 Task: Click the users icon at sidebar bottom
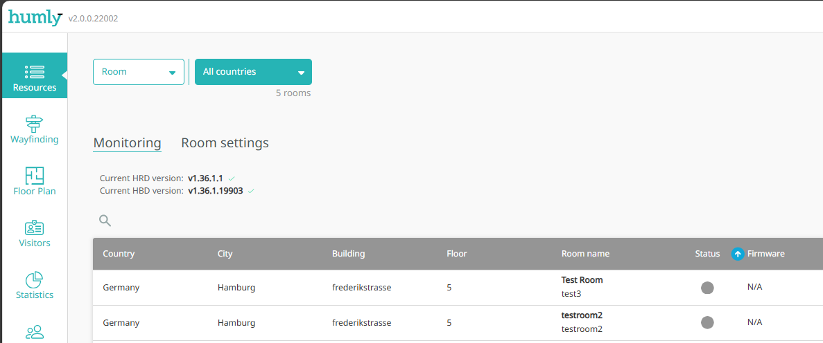(x=34, y=332)
